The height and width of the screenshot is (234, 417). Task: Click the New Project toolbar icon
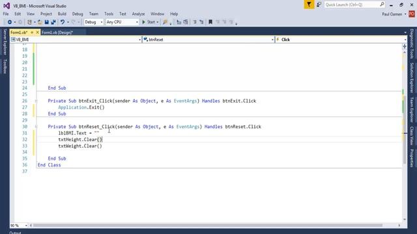[x=29, y=22]
